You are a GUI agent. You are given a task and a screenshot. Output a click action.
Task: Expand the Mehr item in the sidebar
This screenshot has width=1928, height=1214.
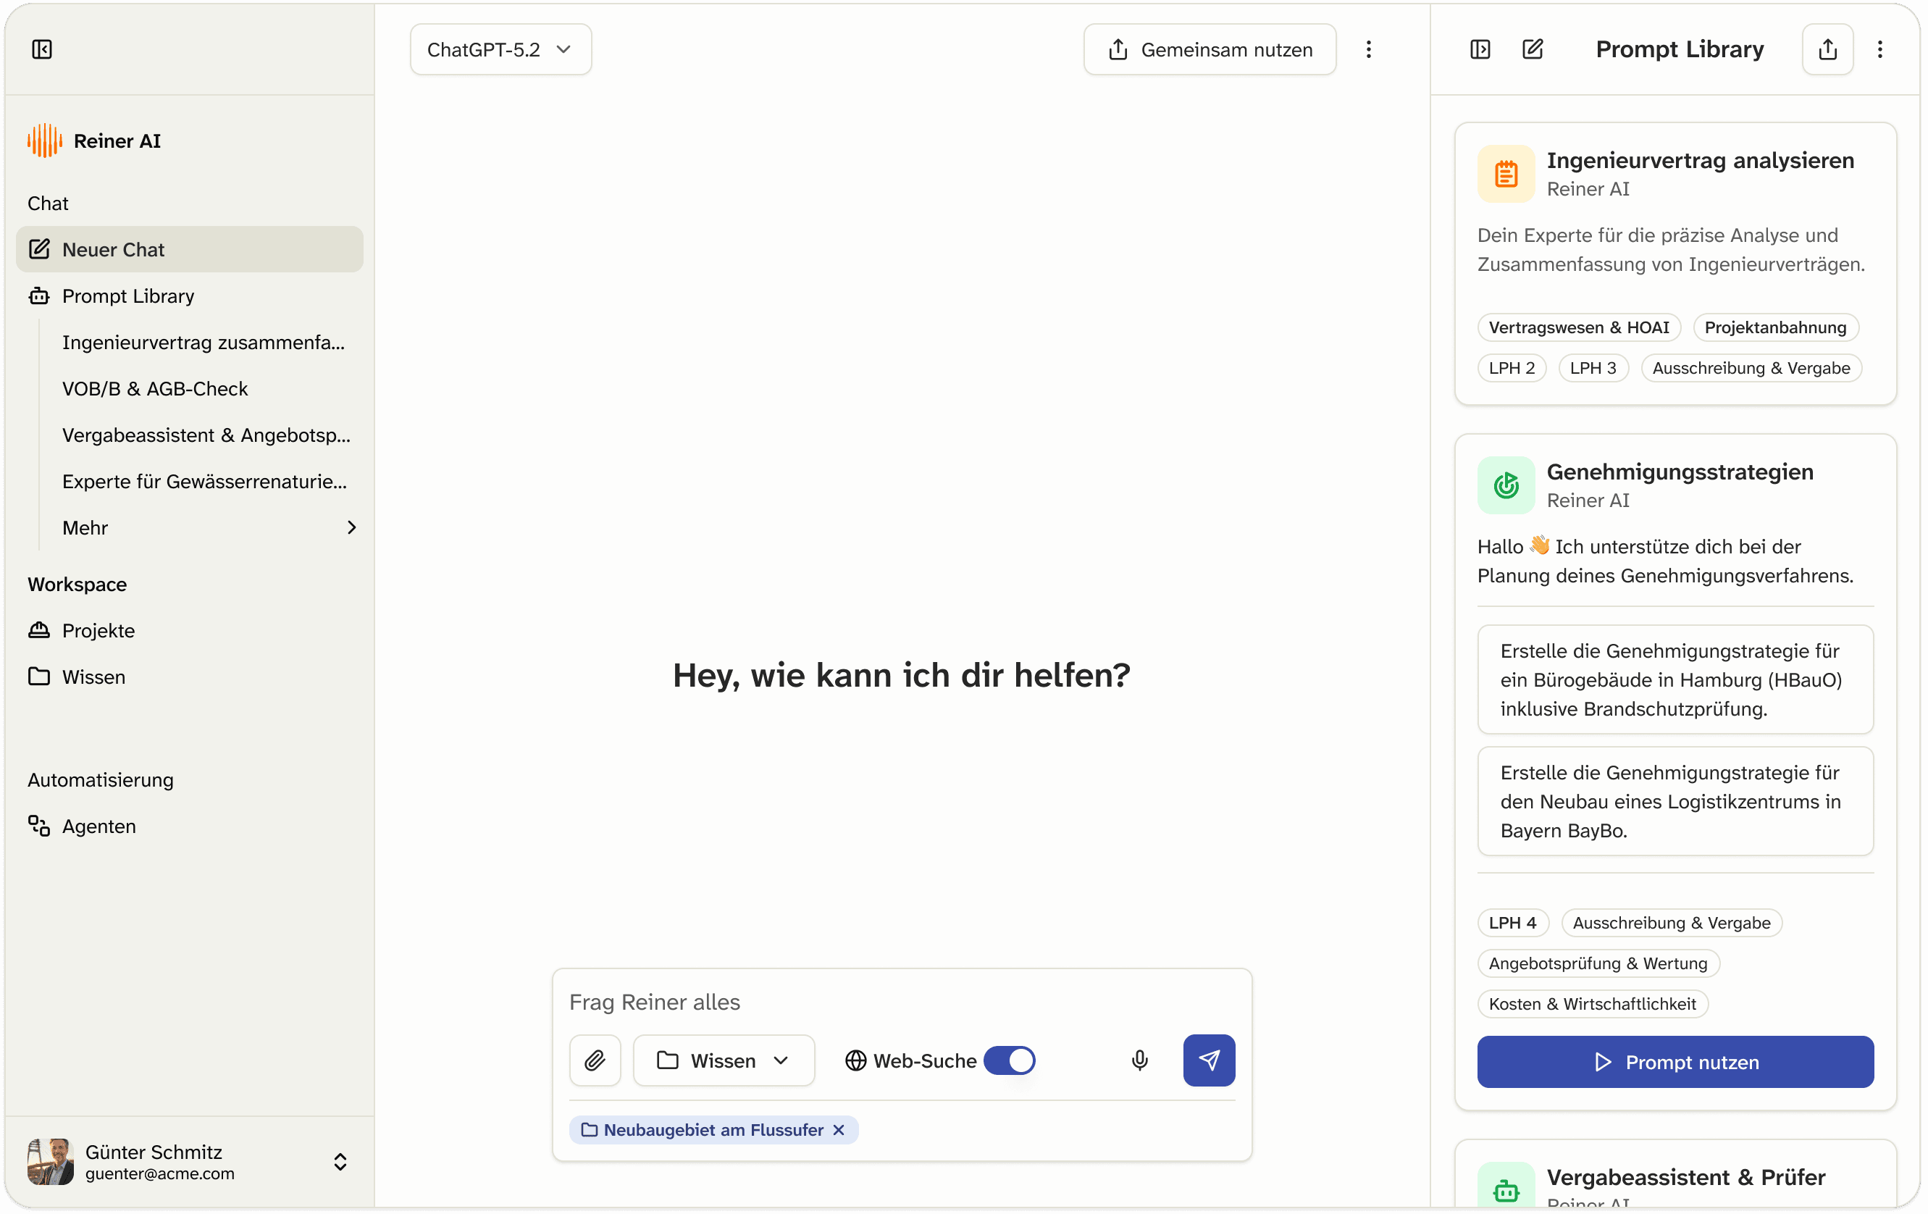tap(208, 528)
